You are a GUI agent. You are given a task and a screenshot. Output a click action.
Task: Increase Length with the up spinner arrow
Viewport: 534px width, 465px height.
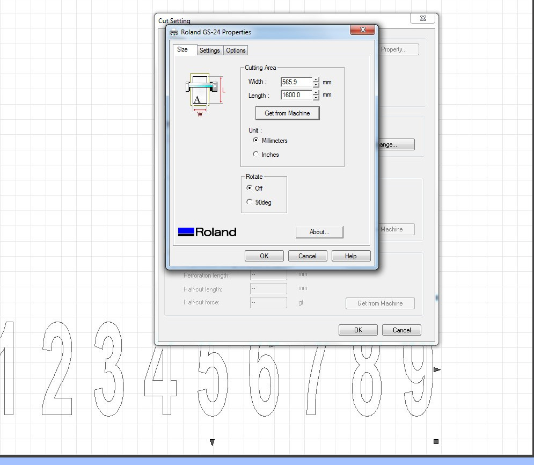(x=316, y=93)
